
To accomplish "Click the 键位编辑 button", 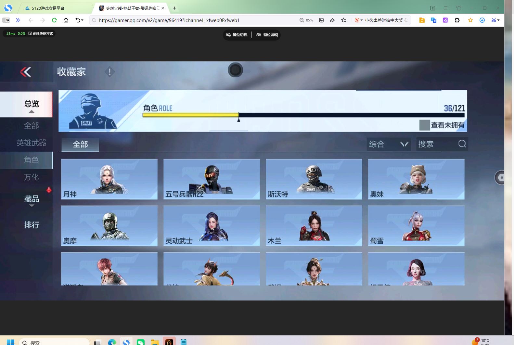I will click(267, 35).
